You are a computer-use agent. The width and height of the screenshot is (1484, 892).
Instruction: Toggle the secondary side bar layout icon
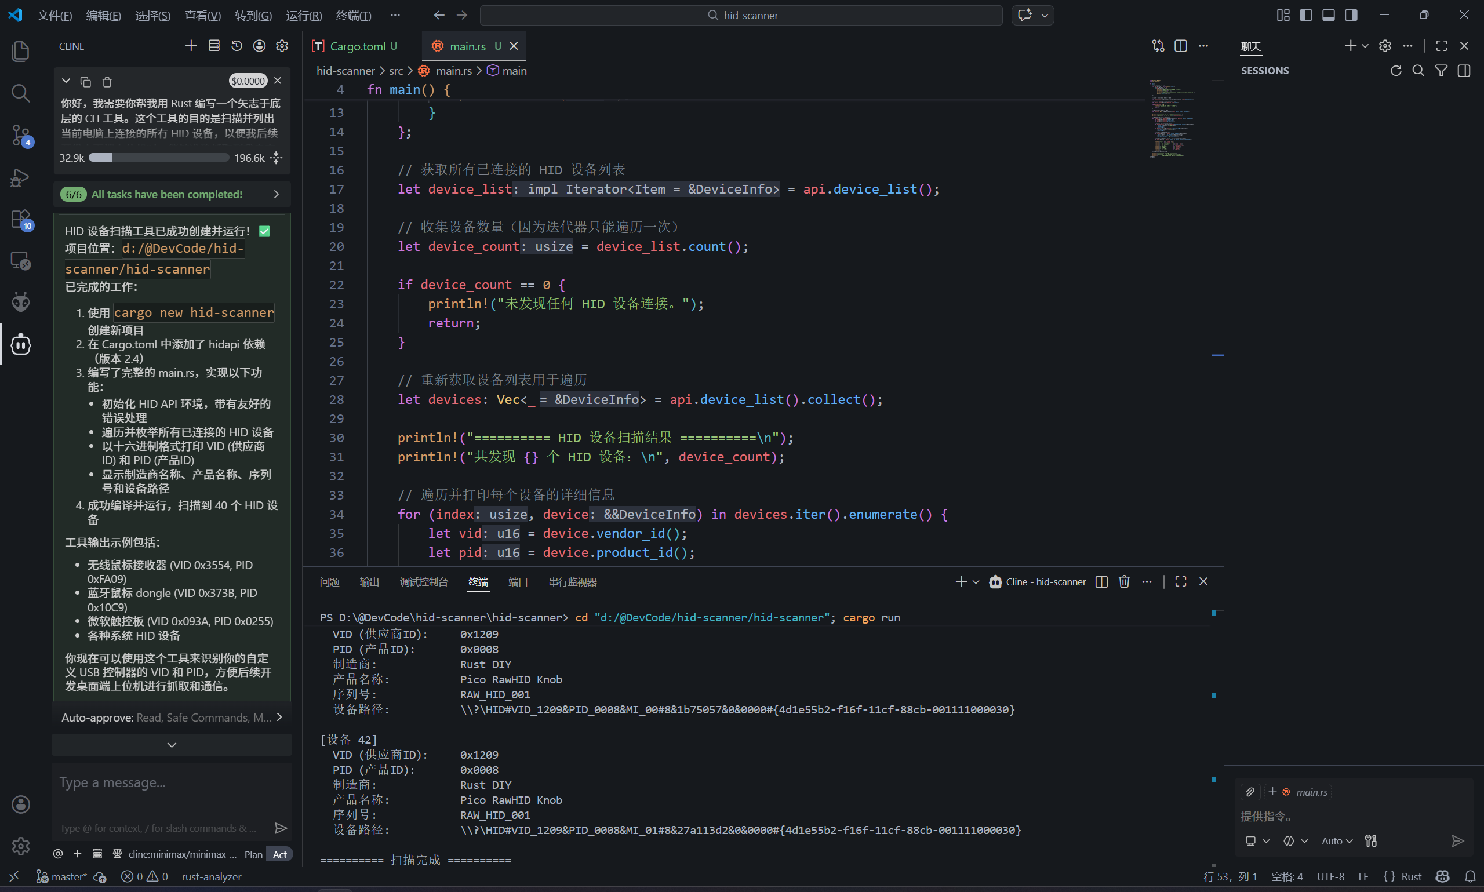1351,15
